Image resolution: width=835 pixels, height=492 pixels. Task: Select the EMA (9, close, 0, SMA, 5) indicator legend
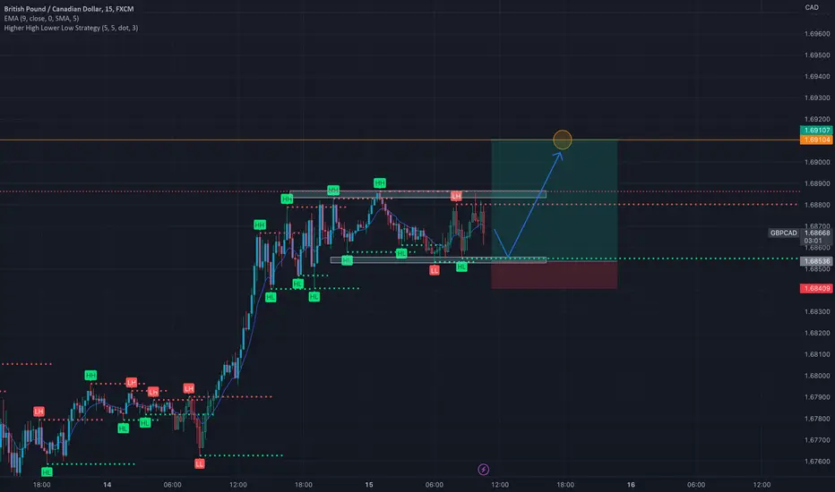pos(41,18)
